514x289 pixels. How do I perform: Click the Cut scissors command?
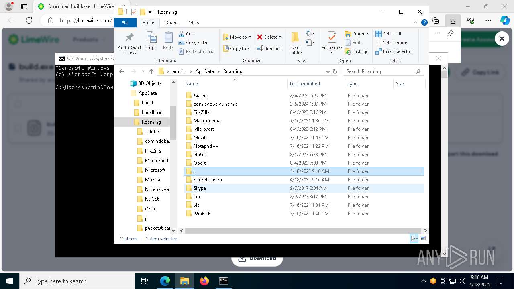[x=186, y=34]
